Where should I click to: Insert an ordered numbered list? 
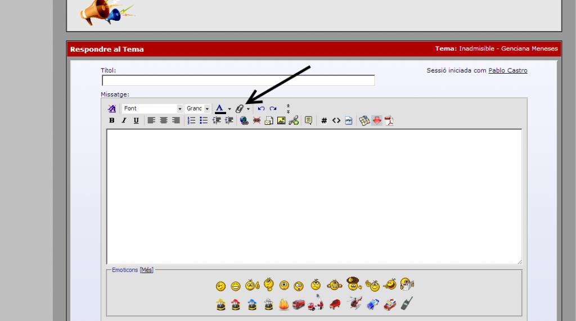coord(191,120)
